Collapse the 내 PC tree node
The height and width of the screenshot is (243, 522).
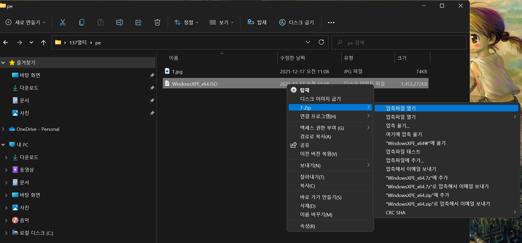pos(3,145)
